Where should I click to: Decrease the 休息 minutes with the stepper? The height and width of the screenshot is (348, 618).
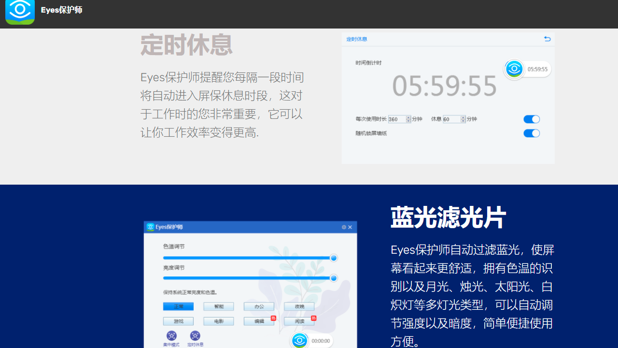tap(463, 120)
